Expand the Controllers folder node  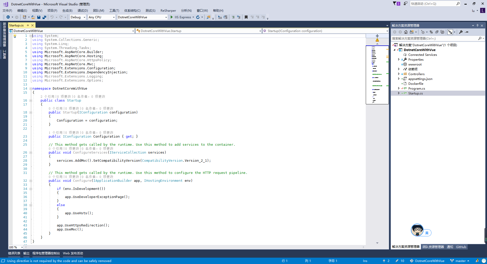pyautogui.click(x=399, y=74)
